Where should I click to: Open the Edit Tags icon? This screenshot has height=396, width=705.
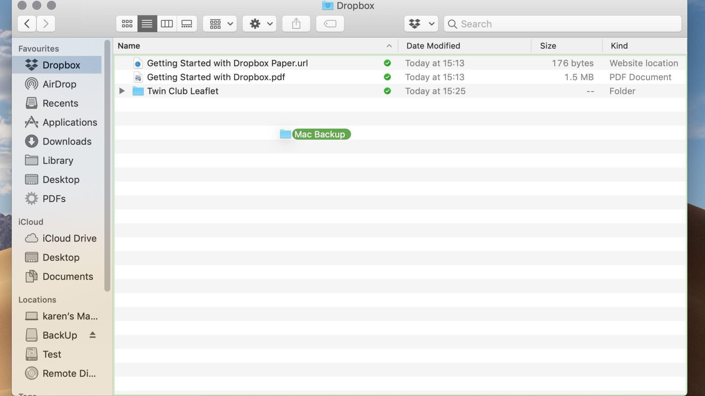pyautogui.click(x=329, y=23)
